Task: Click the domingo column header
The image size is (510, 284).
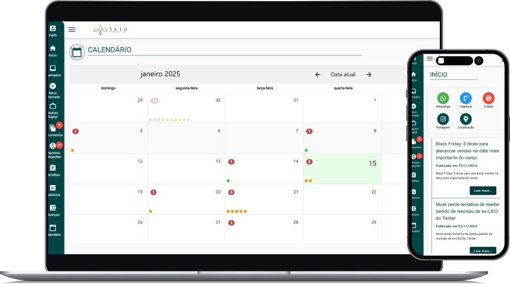Action: tap(108, 88)
